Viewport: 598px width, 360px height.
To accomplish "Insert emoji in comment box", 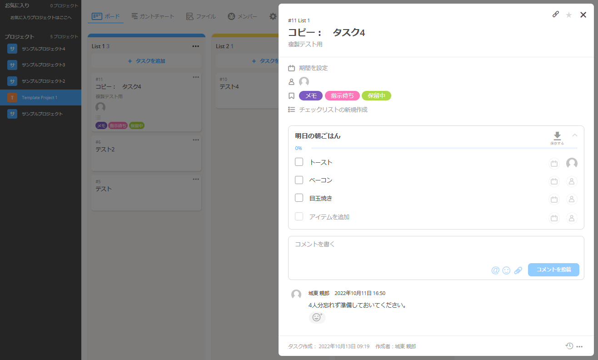I will [506, 270].
